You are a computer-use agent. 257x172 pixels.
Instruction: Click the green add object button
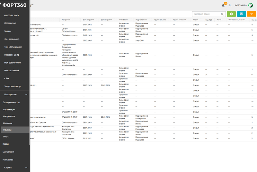coord(231,14)
